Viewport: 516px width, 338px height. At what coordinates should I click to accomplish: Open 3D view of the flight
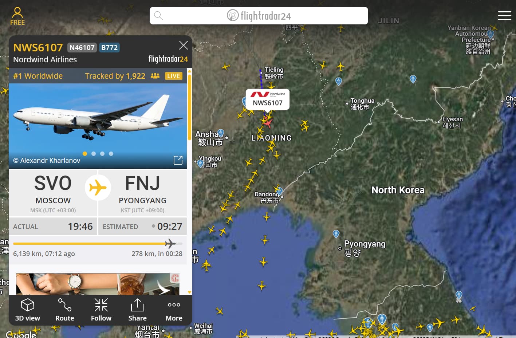[x=28, y=310]
